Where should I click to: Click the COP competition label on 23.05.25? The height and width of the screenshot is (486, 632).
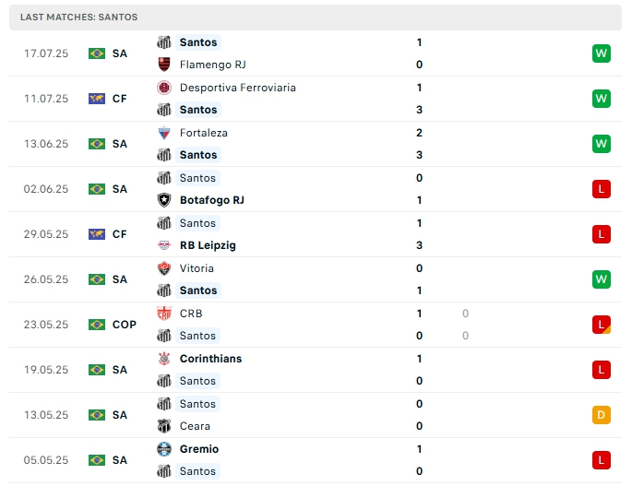click(124, 325)
